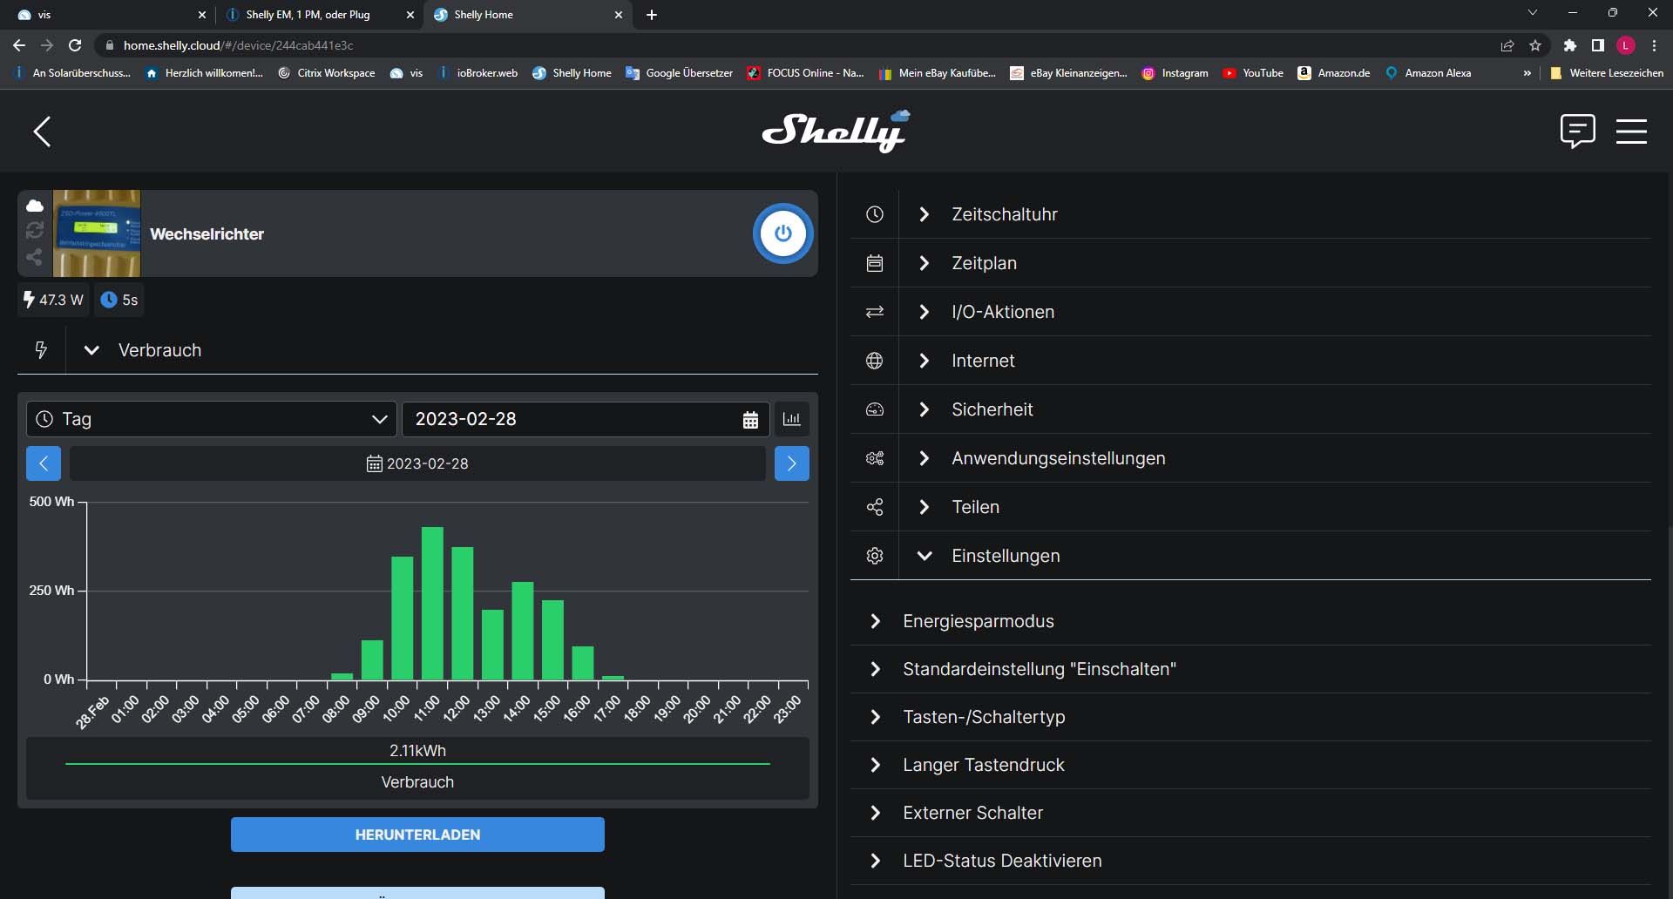Bookmark this page with the star icon
This screenshot has height=899, width=1673.
coord(1535,45)
